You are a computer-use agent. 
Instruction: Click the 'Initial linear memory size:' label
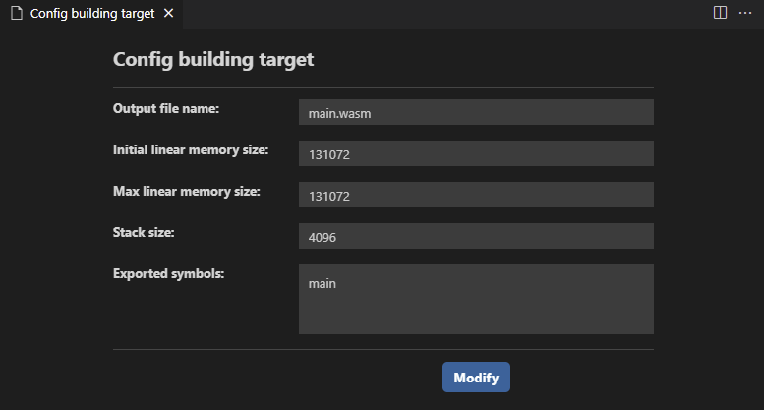point(191,149)
